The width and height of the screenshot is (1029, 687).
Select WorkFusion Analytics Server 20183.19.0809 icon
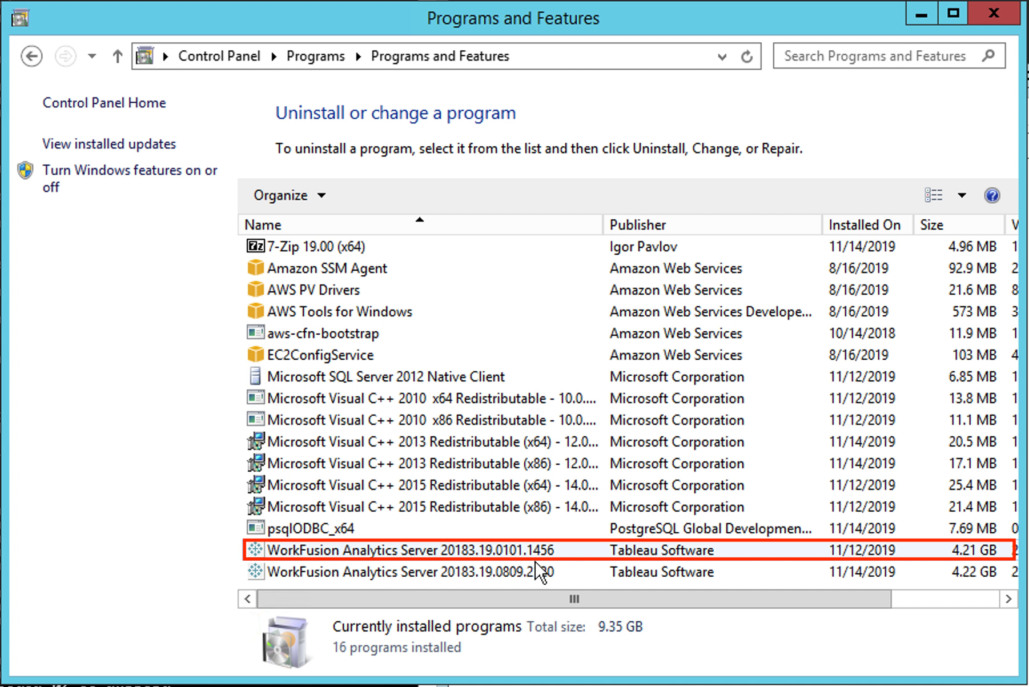(255, 572)
